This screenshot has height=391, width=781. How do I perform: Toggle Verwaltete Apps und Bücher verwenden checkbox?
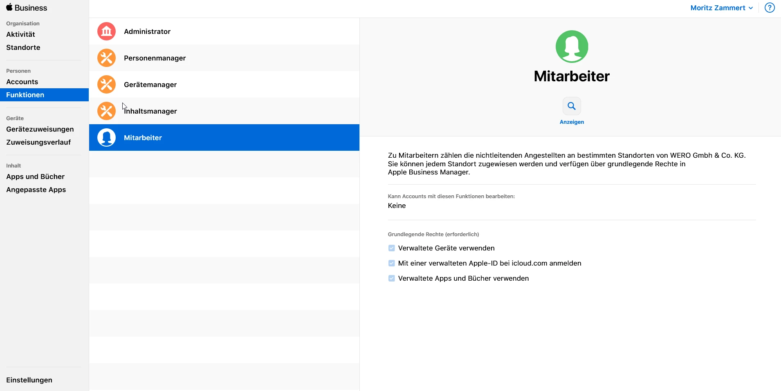pos(391,278)
